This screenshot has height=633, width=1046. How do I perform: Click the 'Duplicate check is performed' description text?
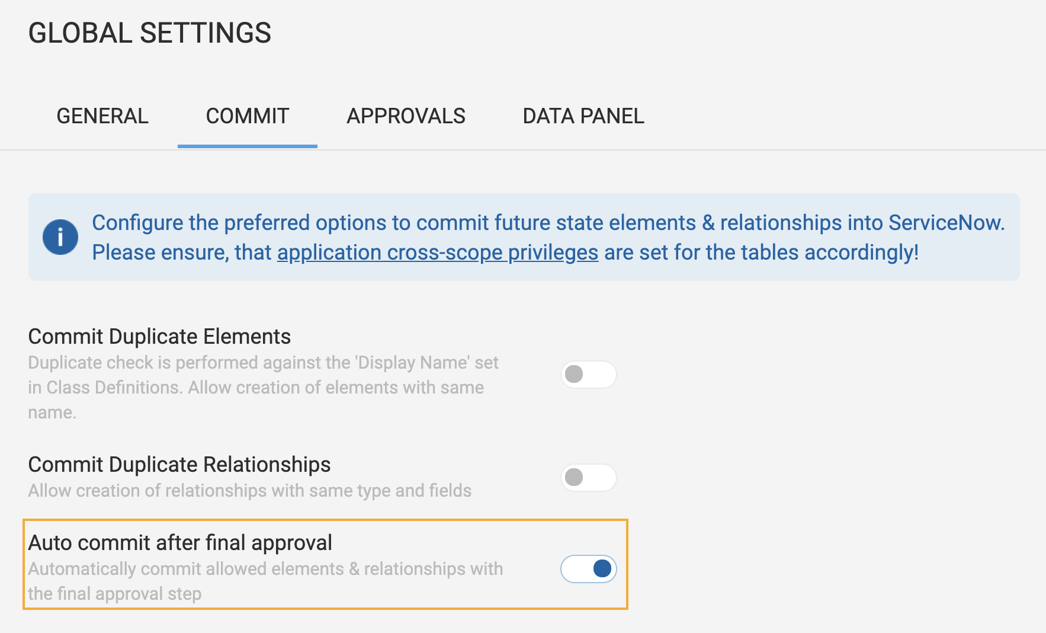click(263, 363)
